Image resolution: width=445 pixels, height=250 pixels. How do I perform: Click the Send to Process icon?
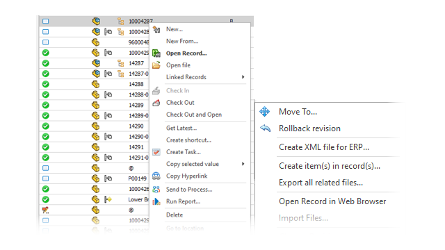click(x=156, y=190)
